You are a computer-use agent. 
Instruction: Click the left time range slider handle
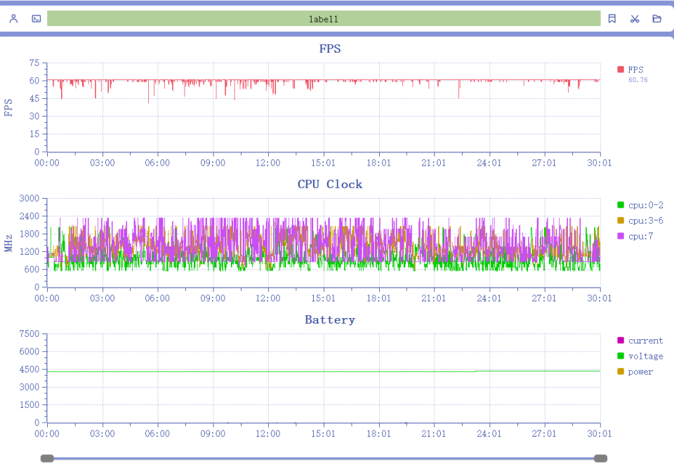[x=47, y=458]
